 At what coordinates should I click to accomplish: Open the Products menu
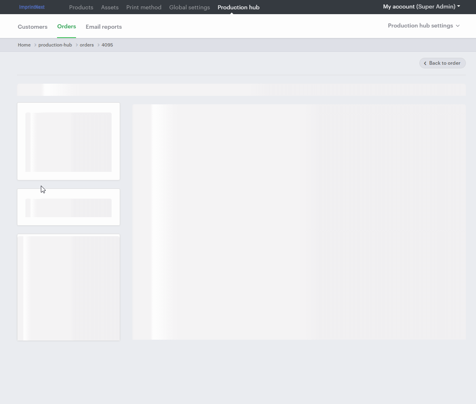coord(81,7)
